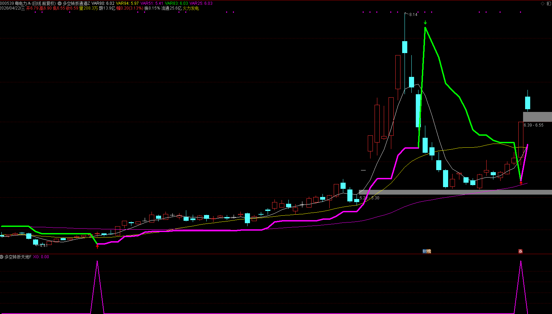Toggle the side panel layout icon

coord(549,3)
